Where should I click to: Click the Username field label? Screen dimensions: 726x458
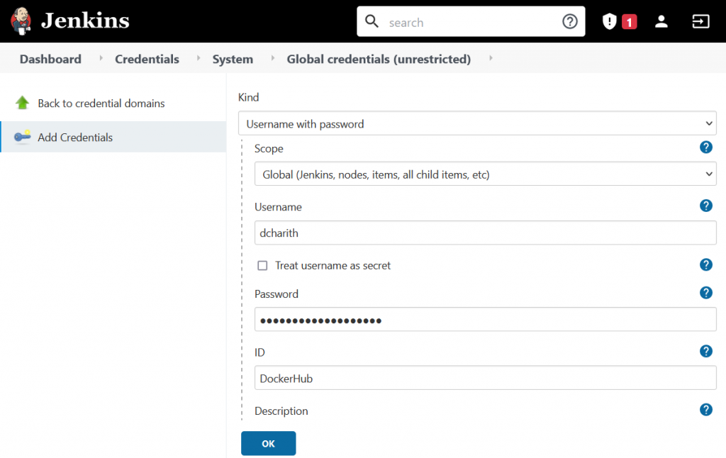pyautogui.click(x=278, y=207)
